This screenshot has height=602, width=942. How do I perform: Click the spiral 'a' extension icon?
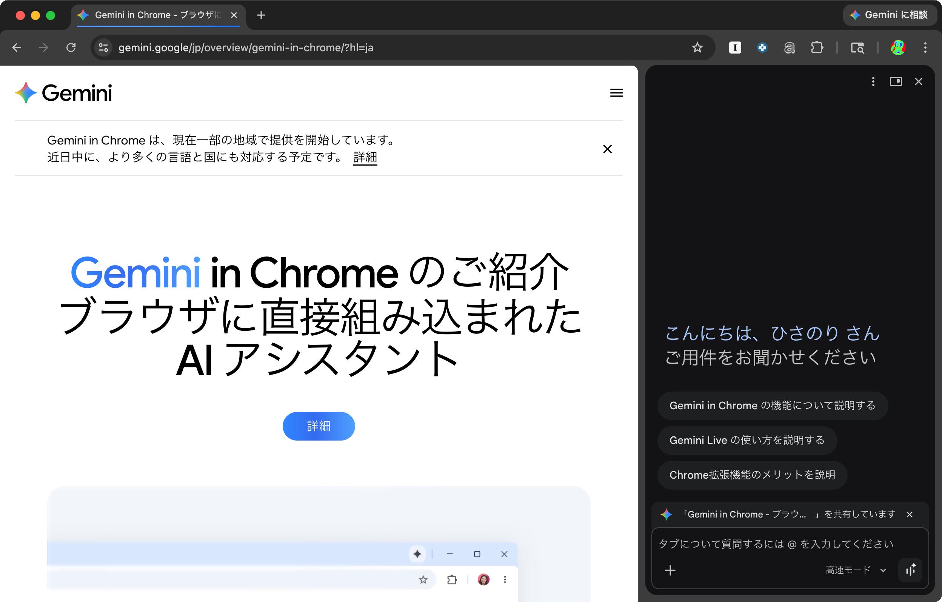[790, 48]
